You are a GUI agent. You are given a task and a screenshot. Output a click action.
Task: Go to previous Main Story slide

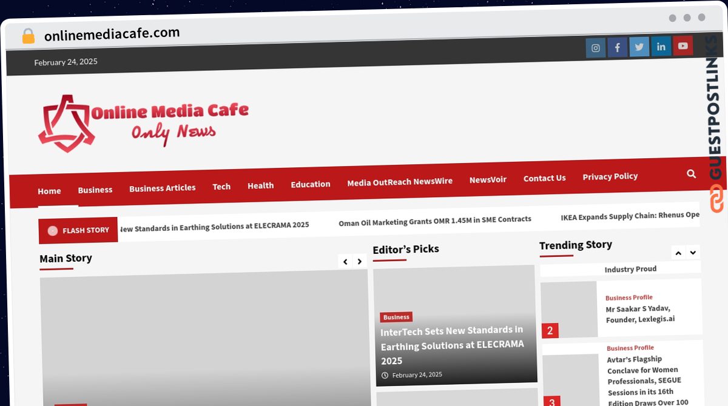345,262
